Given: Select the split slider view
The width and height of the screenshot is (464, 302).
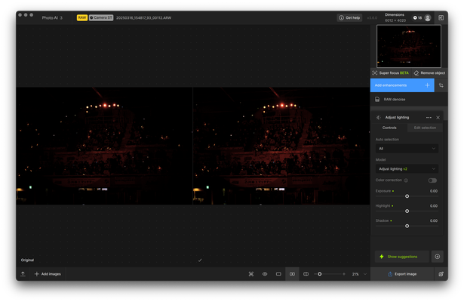Looking at the screenshot, I should click(x=306, y=274).
